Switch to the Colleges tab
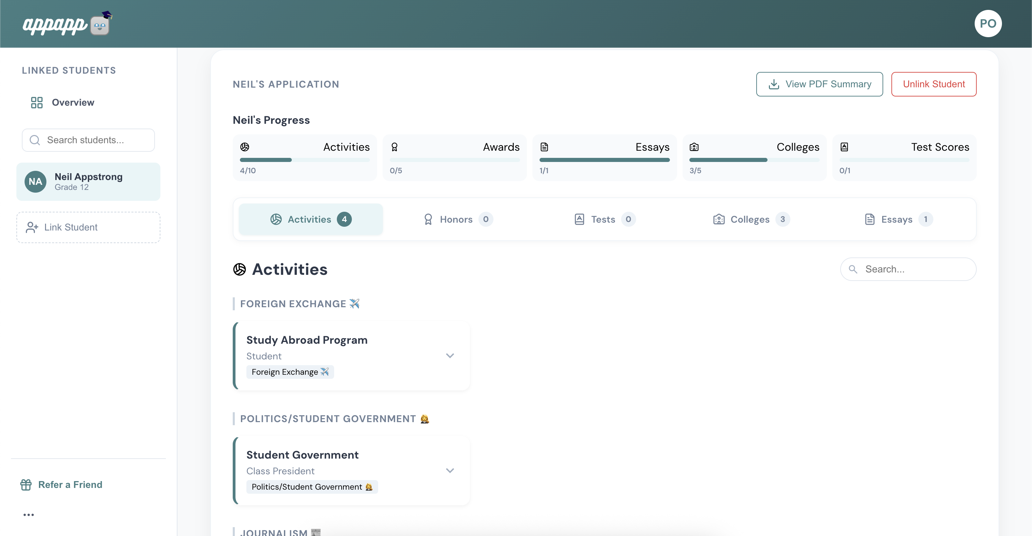 click(x=751, y=219)
